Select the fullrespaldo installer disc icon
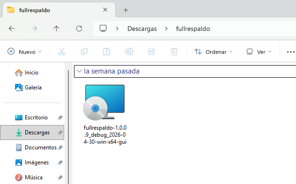 [104, 103]
